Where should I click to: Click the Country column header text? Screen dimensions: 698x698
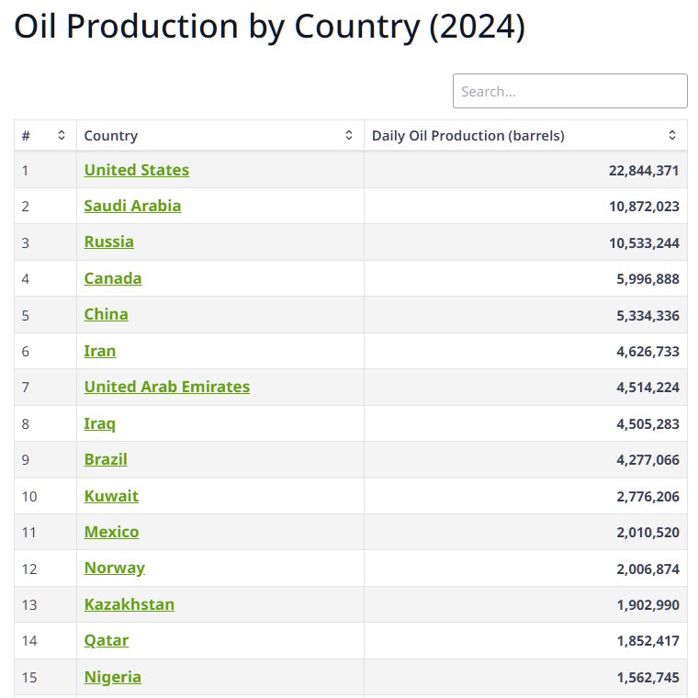tap(111, 135)
